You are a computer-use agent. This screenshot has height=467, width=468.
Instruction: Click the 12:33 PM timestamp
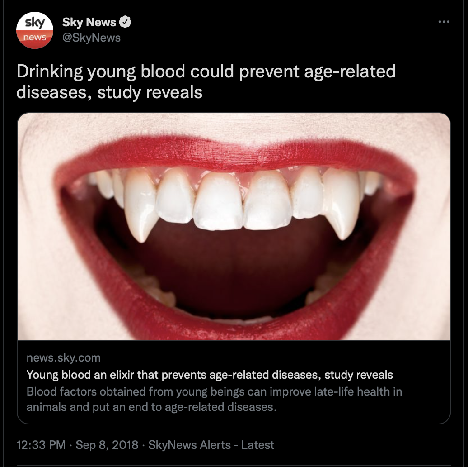click(x=41, y=445)
